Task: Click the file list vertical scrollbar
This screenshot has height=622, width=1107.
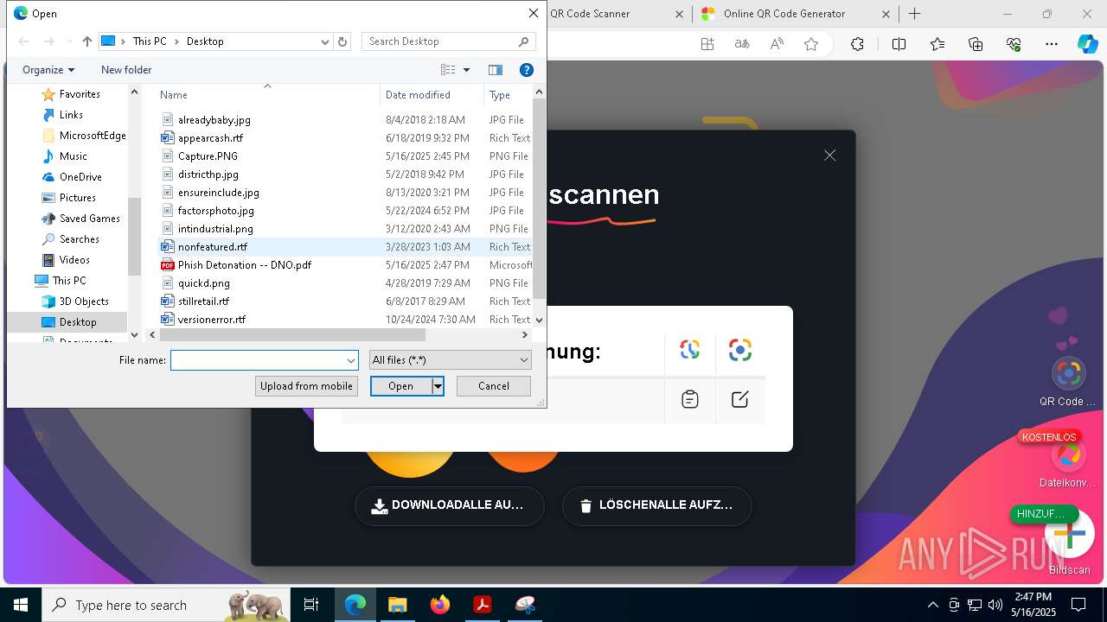Action: click(539, 199)
